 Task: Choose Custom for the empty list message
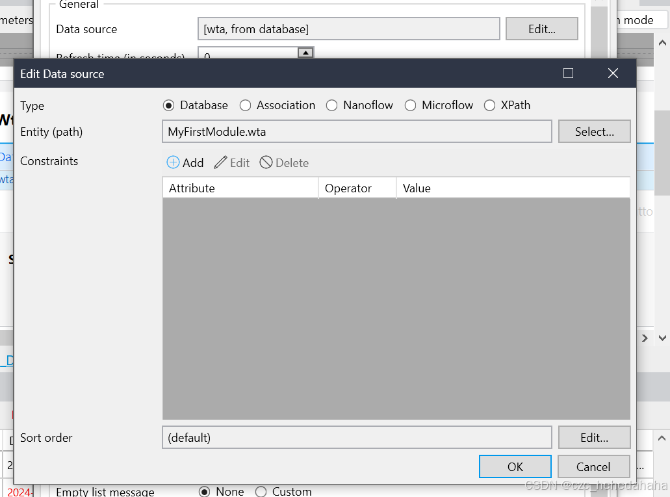(x=261, y=491)
